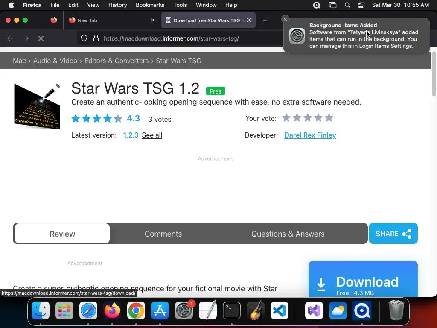
Task: Click the Star Wars TSG app thumbnail
Action: (x=37, y=106)
